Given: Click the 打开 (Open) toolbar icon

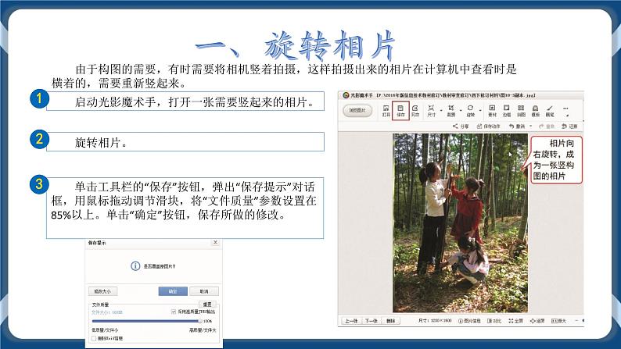Looking at the screenshot, I should (386, 111).
